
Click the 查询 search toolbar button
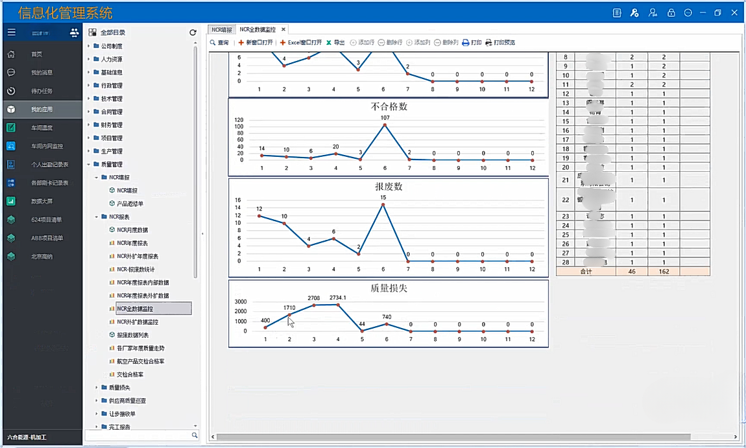point(219,43)
